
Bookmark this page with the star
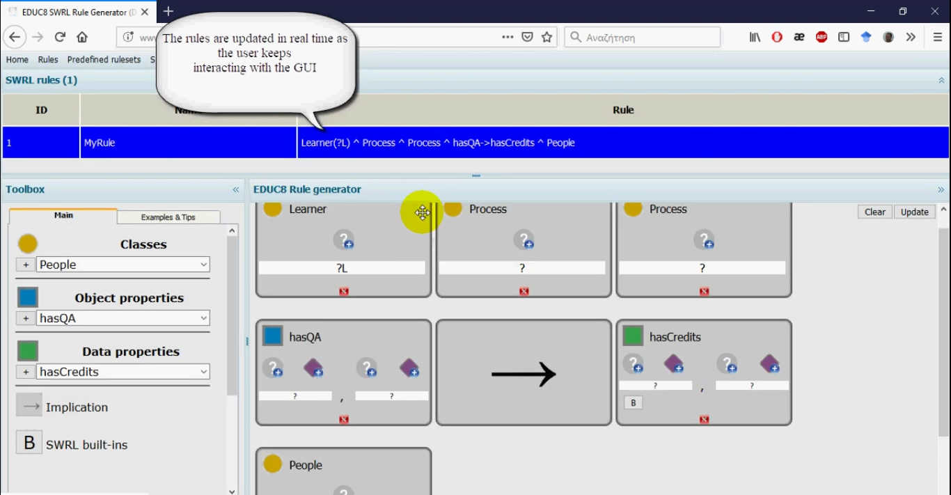pos(547,37)
